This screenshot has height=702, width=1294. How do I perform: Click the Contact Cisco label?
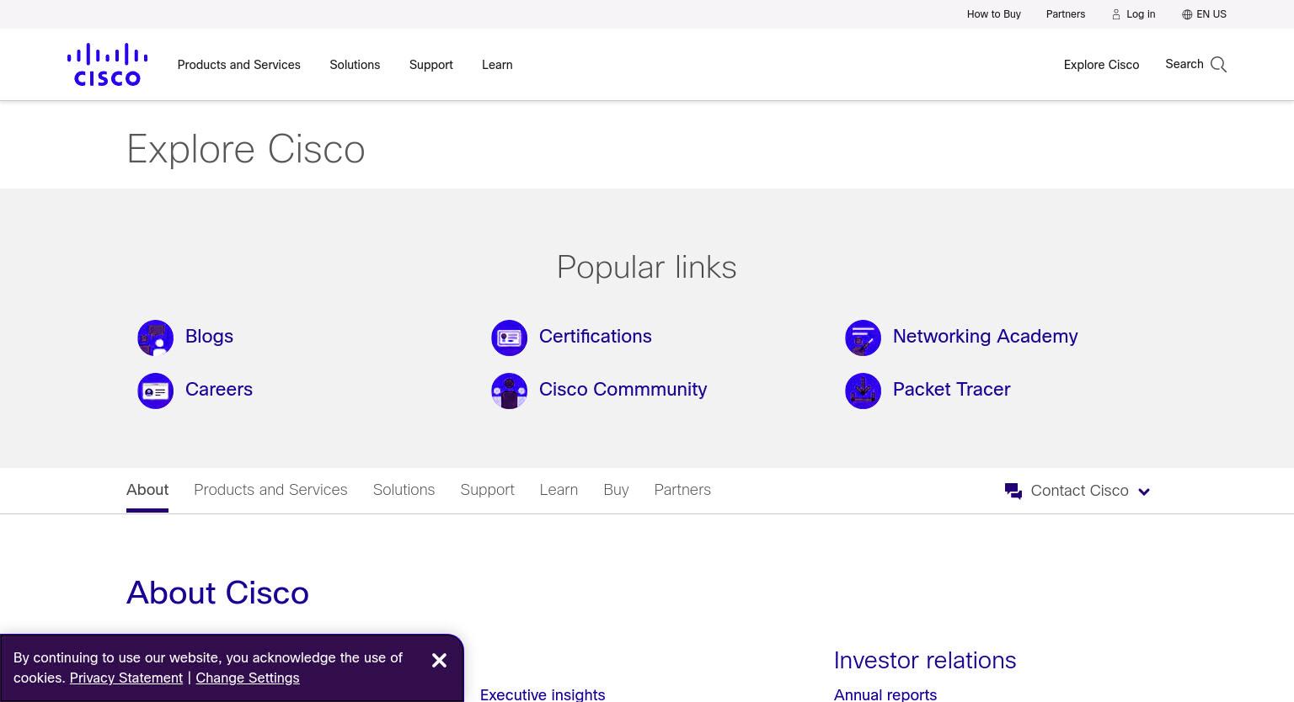click(1079, 491)
